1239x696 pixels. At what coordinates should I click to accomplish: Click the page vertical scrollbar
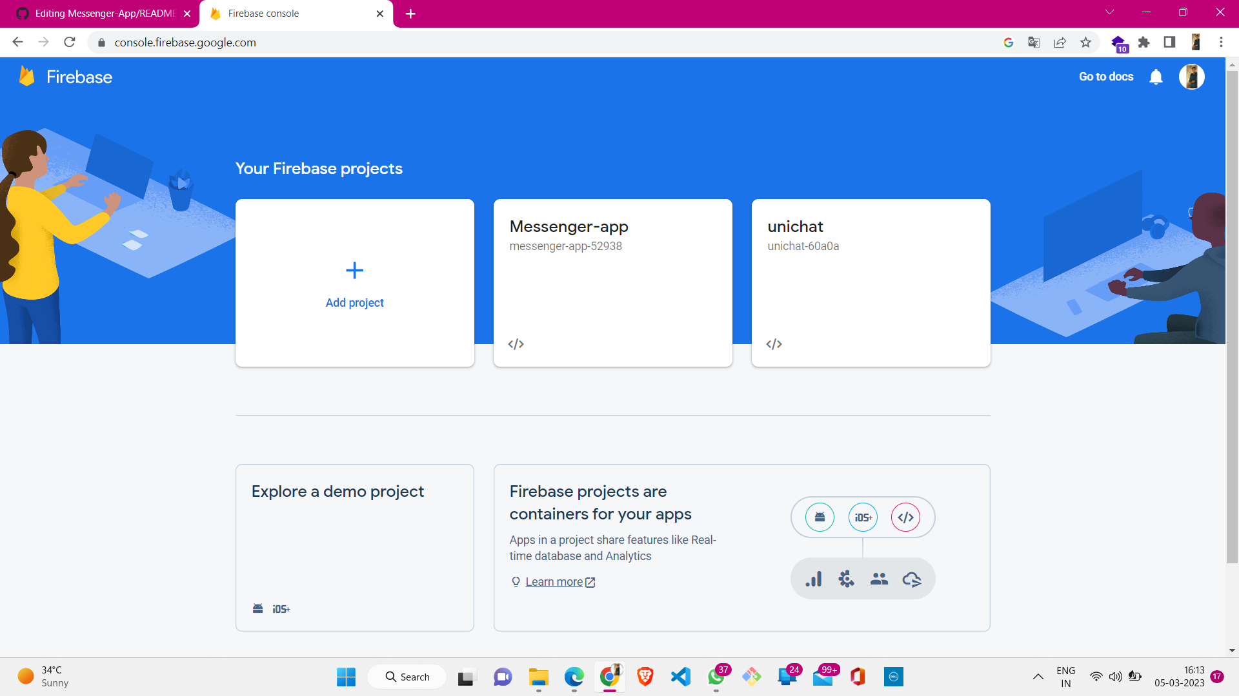(x=1232, y=316)
